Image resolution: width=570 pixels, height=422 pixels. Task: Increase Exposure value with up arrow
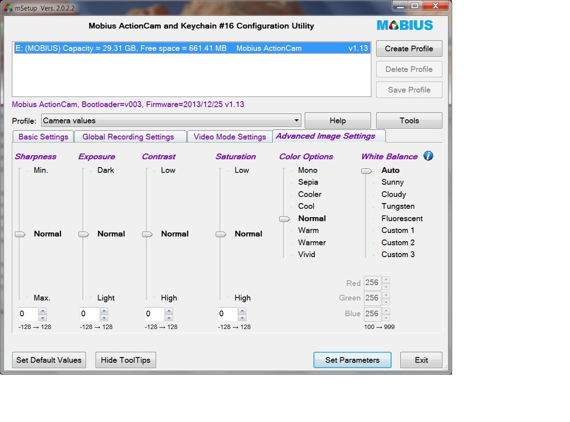click(x=104, y=311)
